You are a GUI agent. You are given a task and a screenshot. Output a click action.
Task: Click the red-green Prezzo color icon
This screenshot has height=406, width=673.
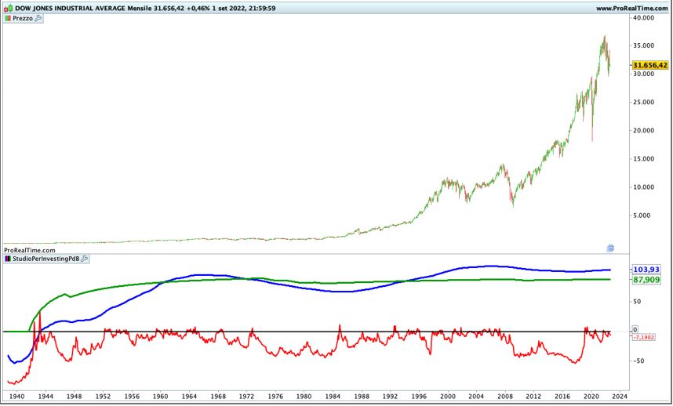[8, 19]
